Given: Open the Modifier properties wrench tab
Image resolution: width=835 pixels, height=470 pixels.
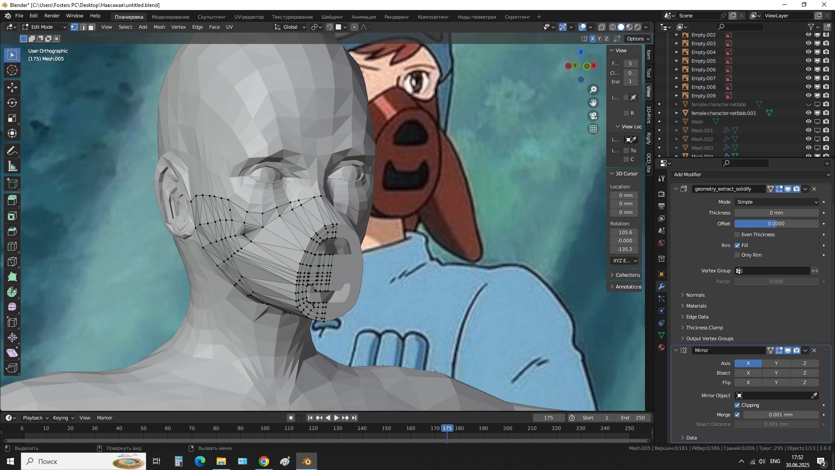Looking at the screenshot, I should click(x=661, y=286).
